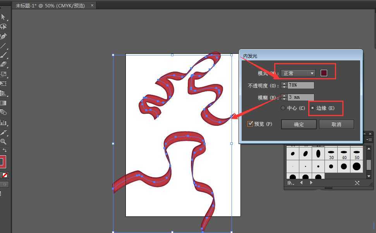The width and height of the screenshot is (376, 233).
Task: Click the 确定 (OK) button
Action: click(299, 124)
